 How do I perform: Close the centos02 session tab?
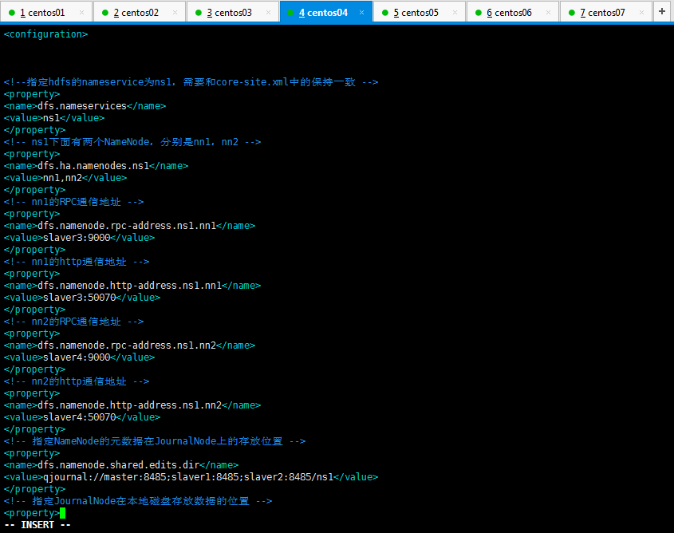[x=175, y=13]
